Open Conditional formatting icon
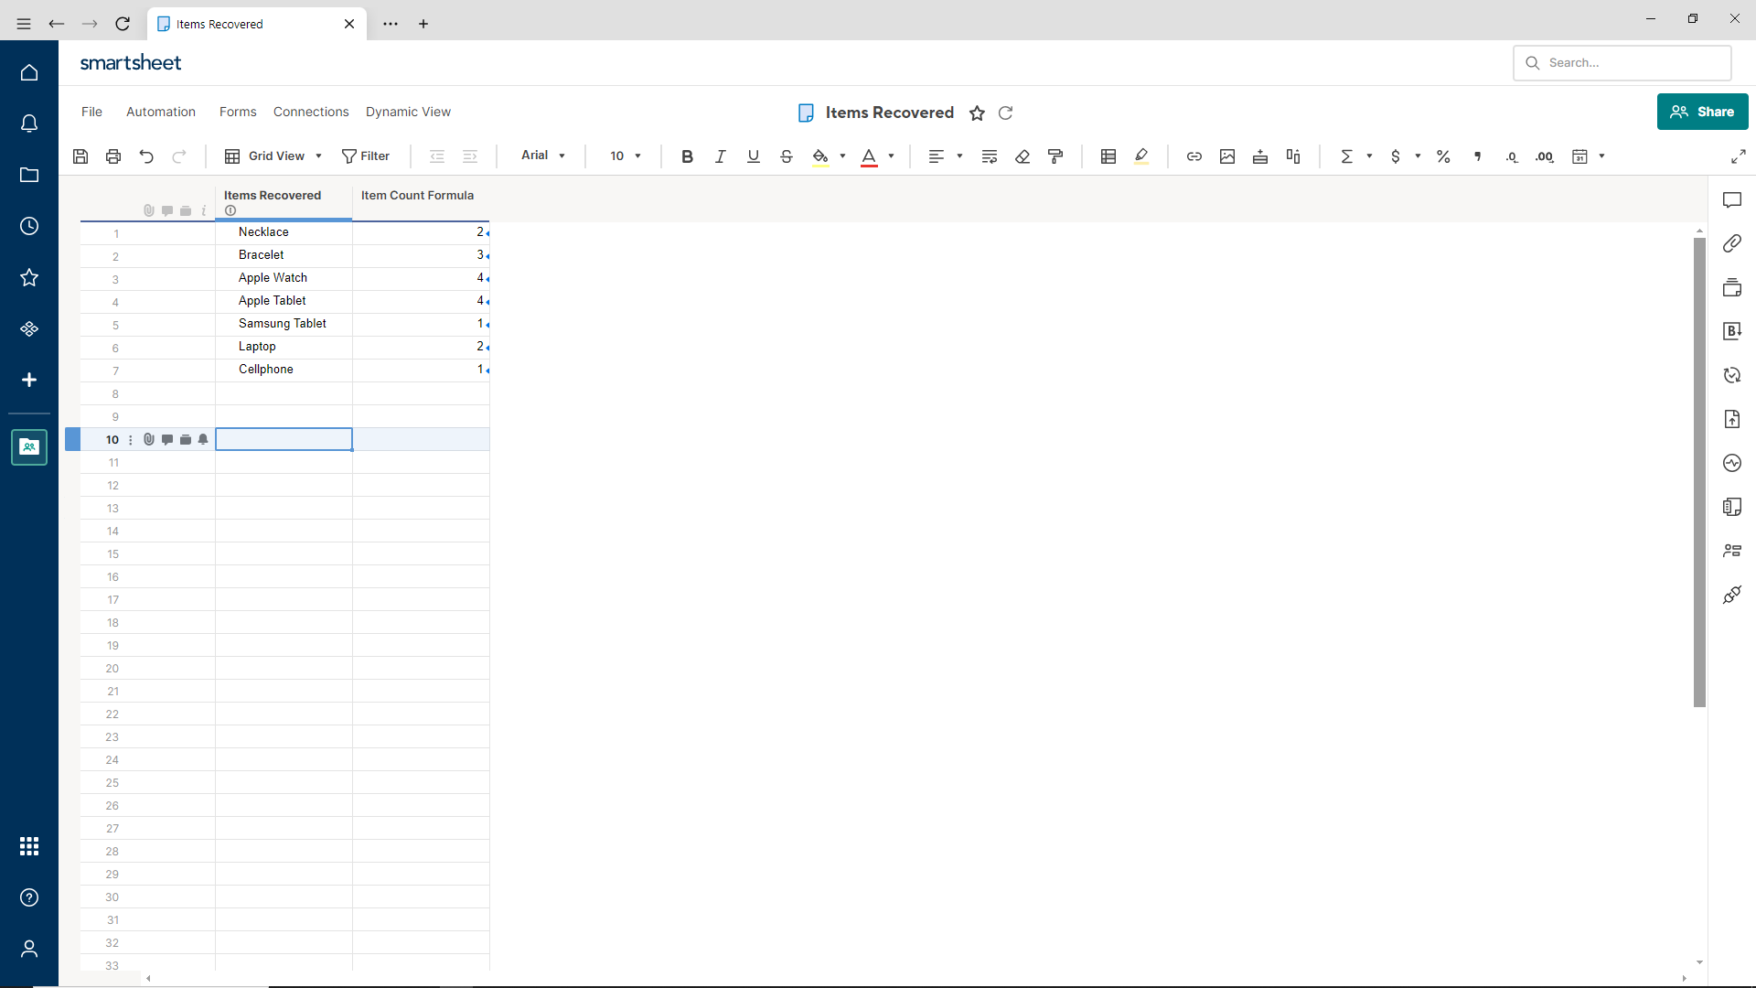This screenshot has width=1756, height=988. click(x=1108, y=156)
